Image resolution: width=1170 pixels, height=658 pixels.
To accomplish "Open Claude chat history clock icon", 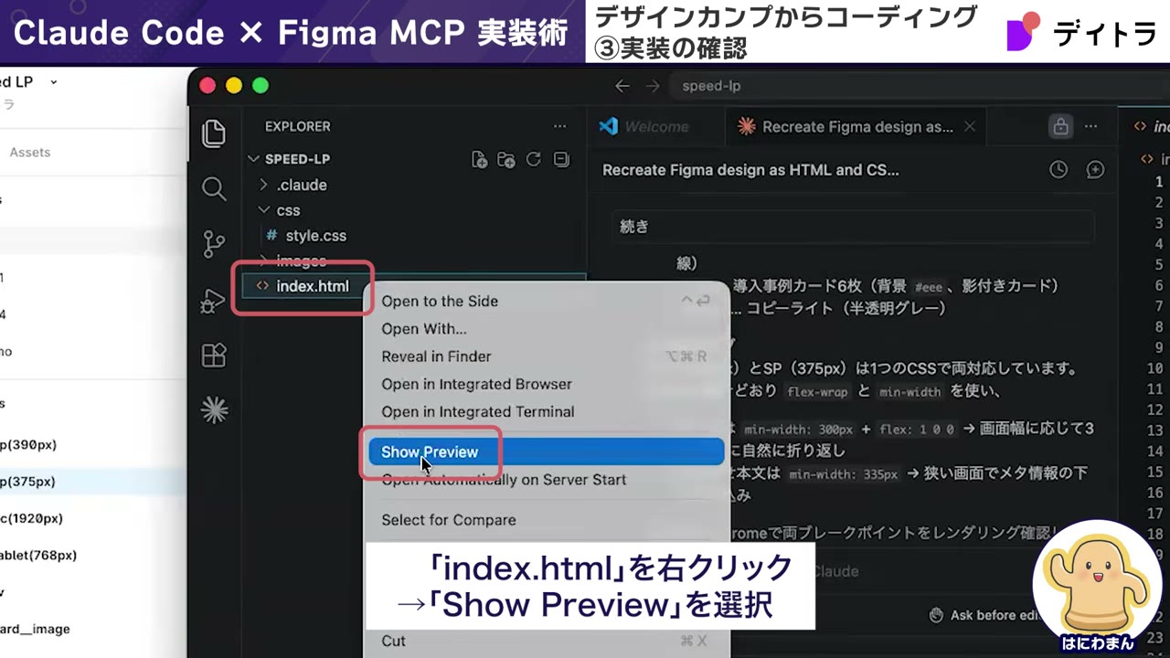I will click(x=1058, y=170).
